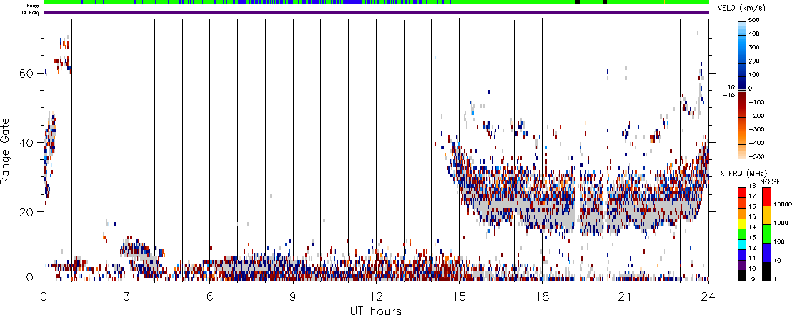Click the x-axis tick label "3"
This screenshot has height=315, width=792.
tap(127, 296)
